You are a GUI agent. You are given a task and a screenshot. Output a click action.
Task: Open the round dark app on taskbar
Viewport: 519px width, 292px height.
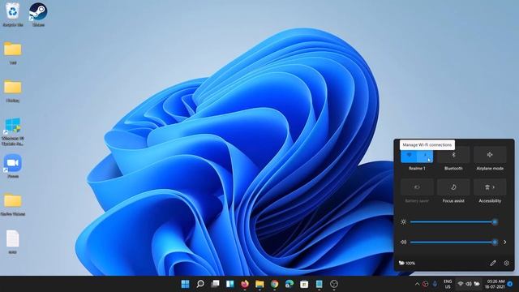tap(334, 284)
